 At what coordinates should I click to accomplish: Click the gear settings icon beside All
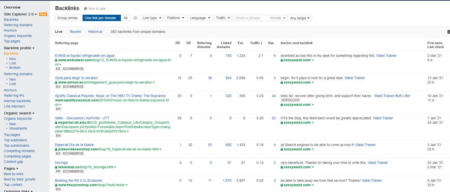point(135,18)
